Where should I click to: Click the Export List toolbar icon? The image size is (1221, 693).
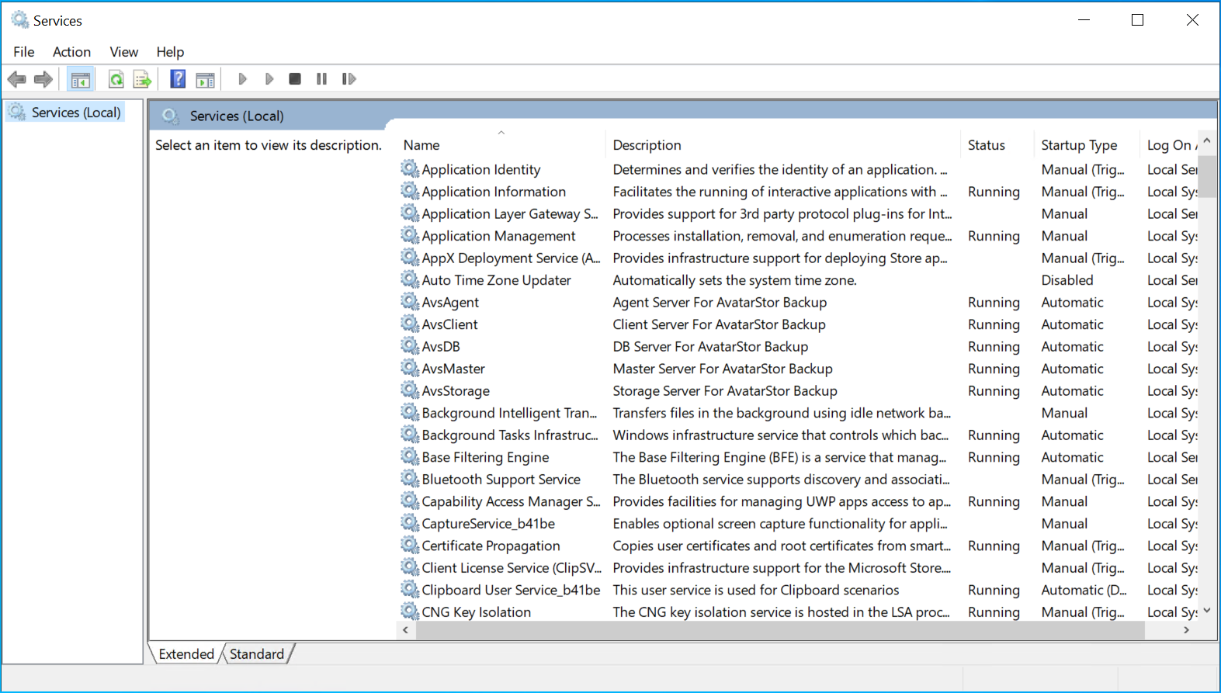(142, 79)
